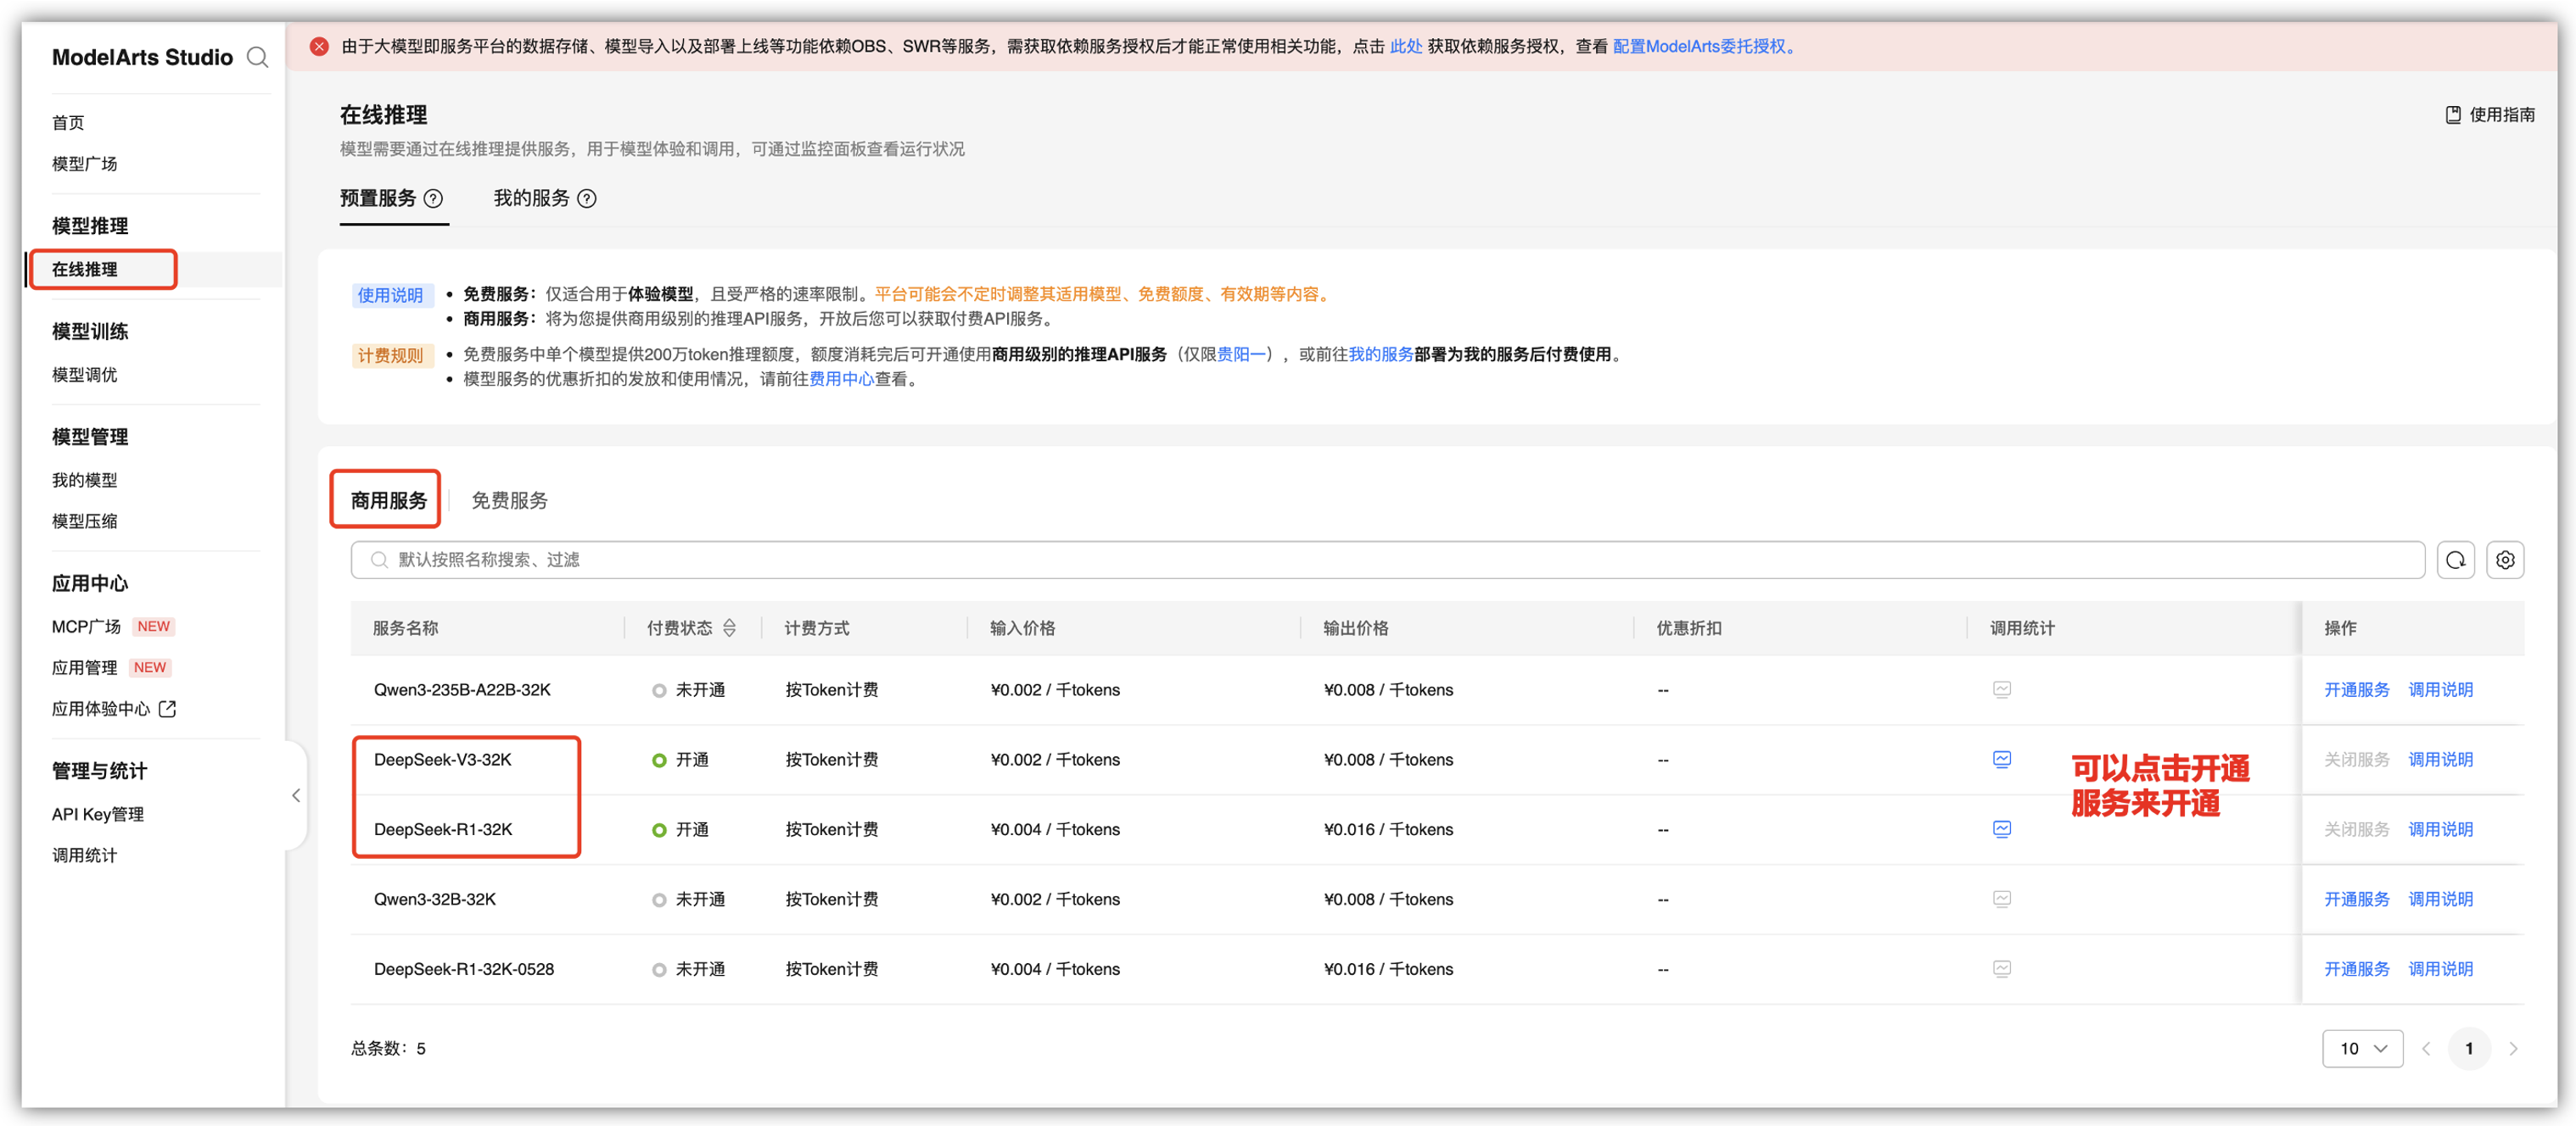Image resolution: width=2576 pixels, height=1131 pixels.
Task: Open 模型压缩 in the sidebar
Action: (85, 521)
